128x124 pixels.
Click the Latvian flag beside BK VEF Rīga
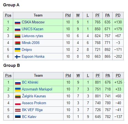(x=18, y=110)
